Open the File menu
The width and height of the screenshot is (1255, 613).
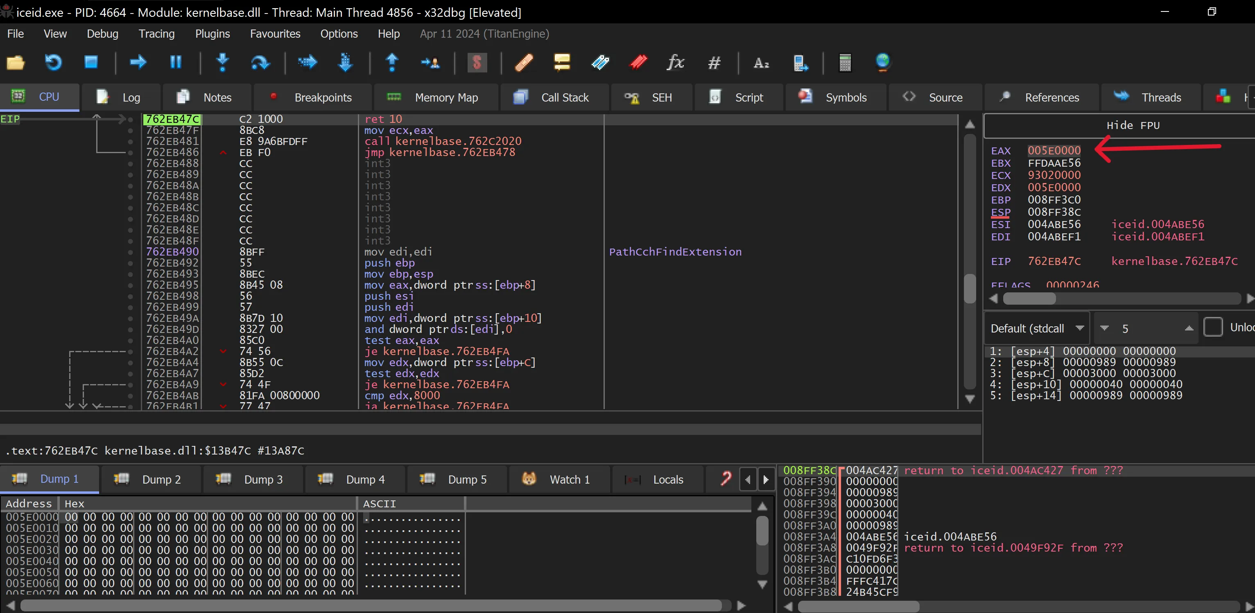click(x=16, y=34)
